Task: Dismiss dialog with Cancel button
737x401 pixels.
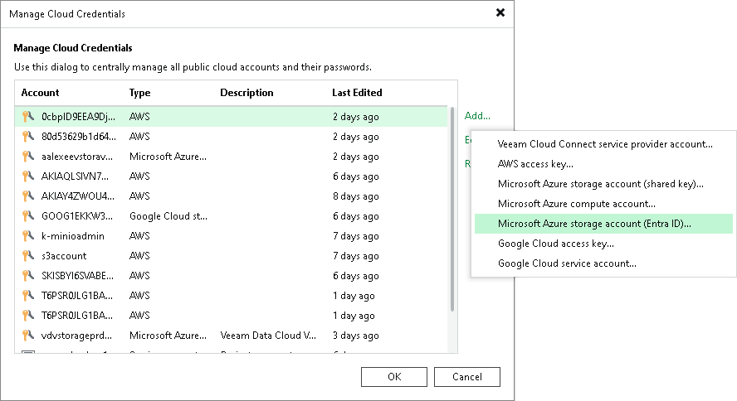Action: click(466, 377)
